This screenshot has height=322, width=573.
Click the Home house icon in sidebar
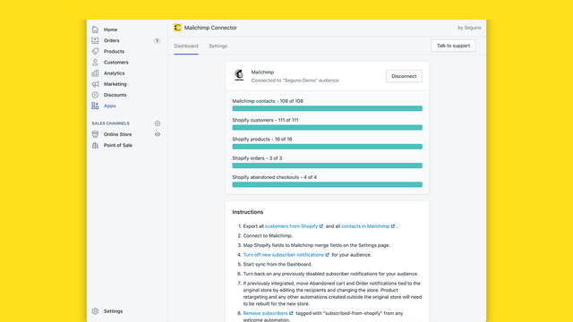[x=95, y=30]
